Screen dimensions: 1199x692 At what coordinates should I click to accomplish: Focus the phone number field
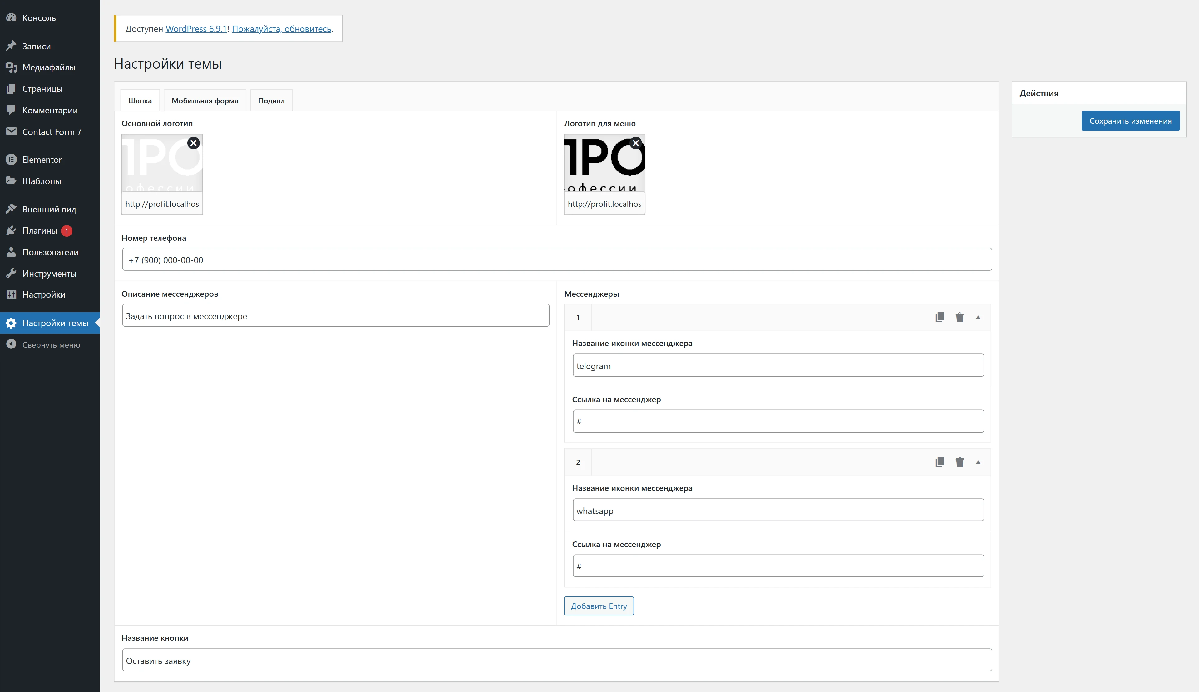[x=556, y=259]
